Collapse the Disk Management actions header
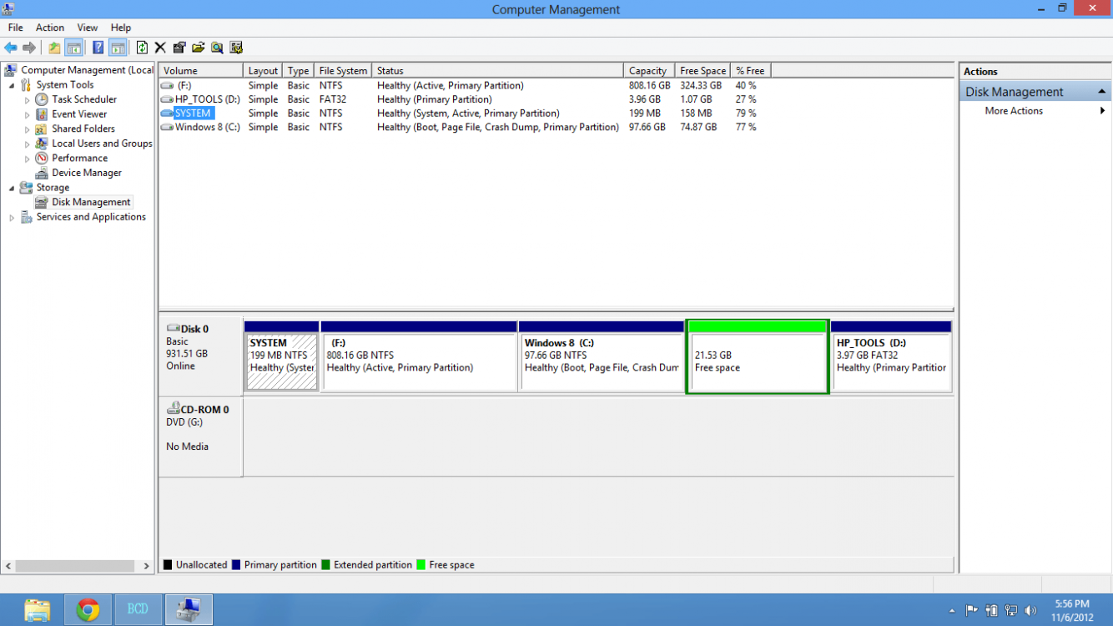1113x626 pixels. coord(1101,92)
